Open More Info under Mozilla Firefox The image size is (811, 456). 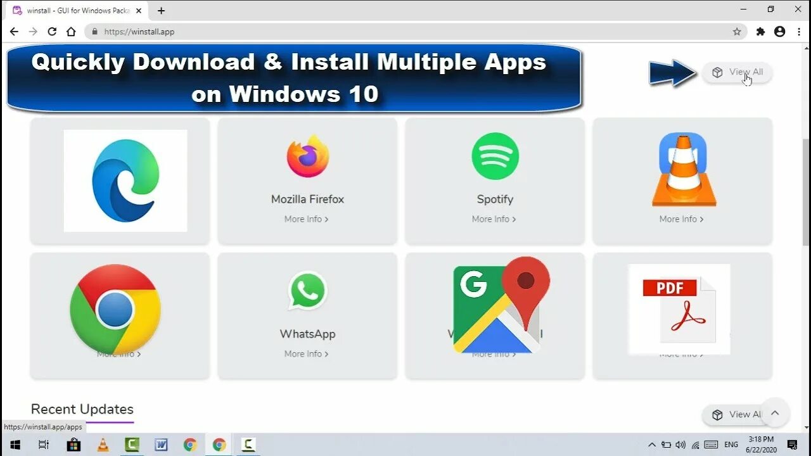click(307, 219)
